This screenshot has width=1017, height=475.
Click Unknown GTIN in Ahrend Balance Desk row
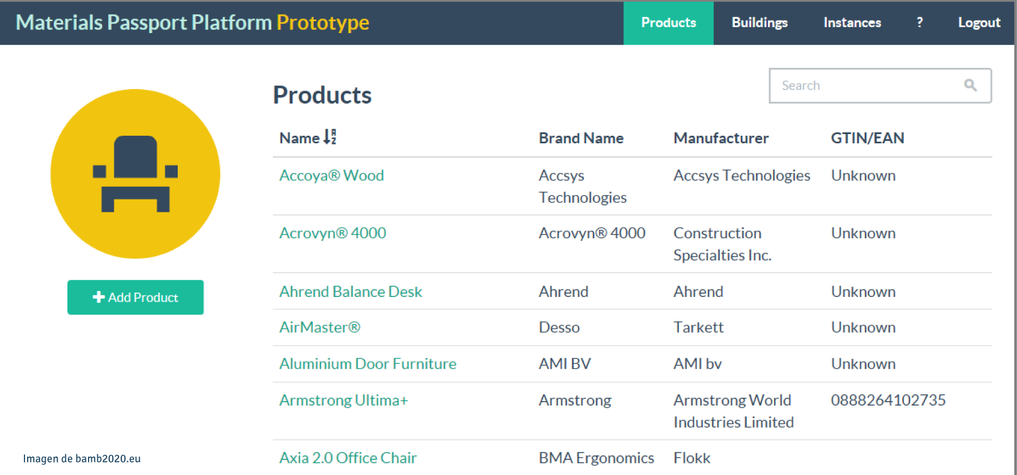click(x=863, y=292)
